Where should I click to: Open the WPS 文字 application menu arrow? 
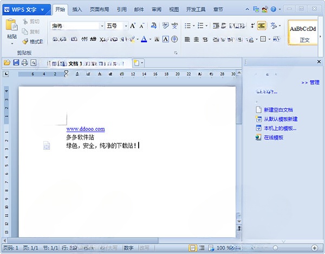click(42, 10)
